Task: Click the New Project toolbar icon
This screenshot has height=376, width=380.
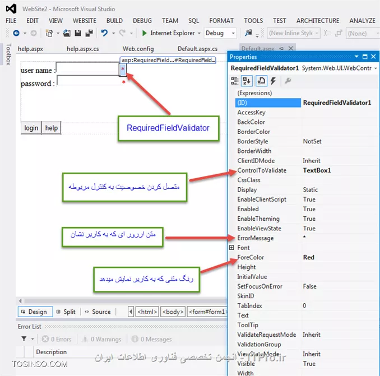Action: (49, 33)
